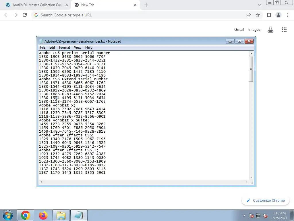Image resolution: width=294 pixels, height=221 pixels.
Task: Click Firefox icon in taskbar
Action: tap(43, 215)
